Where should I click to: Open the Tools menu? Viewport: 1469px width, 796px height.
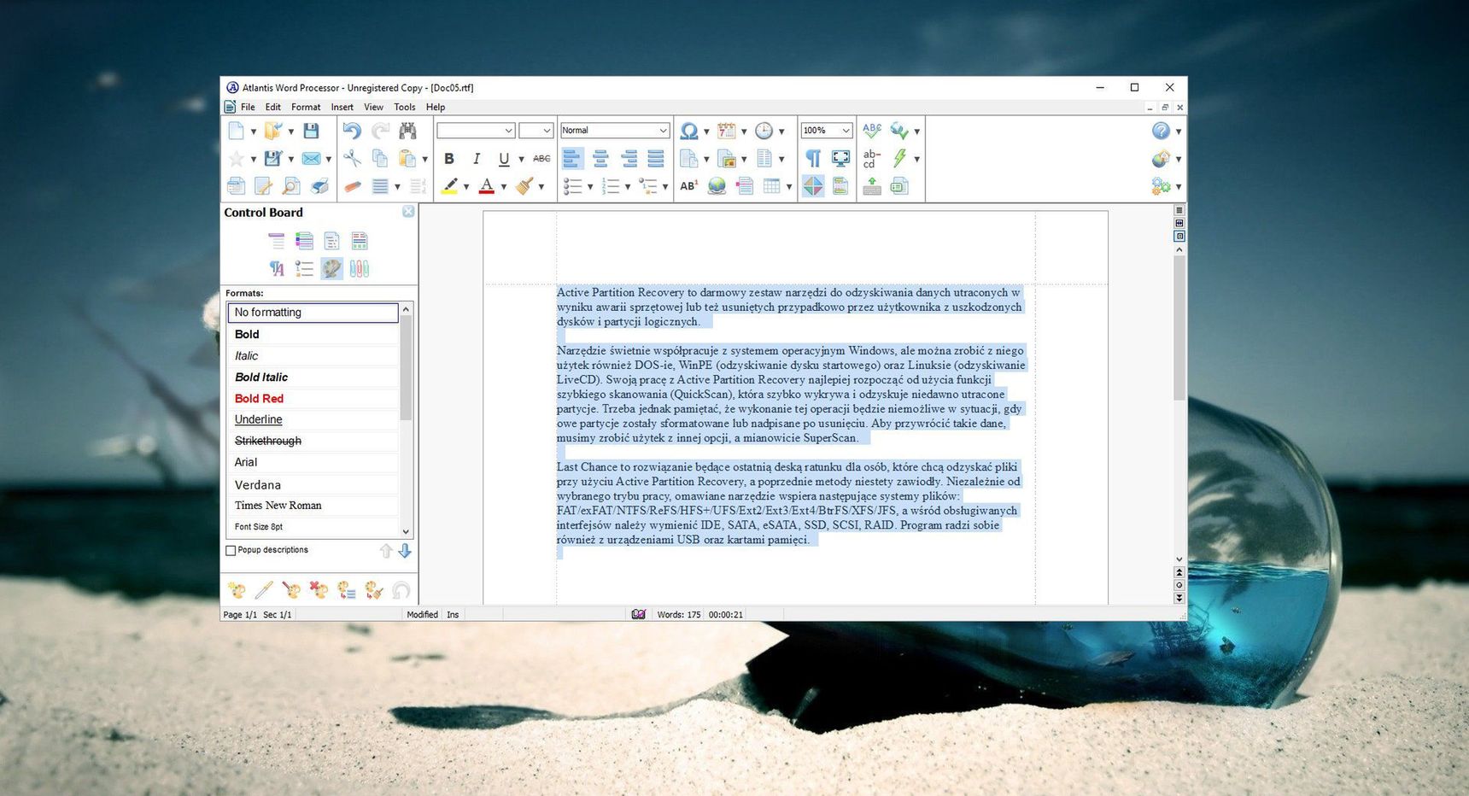[x=404, y=107]
